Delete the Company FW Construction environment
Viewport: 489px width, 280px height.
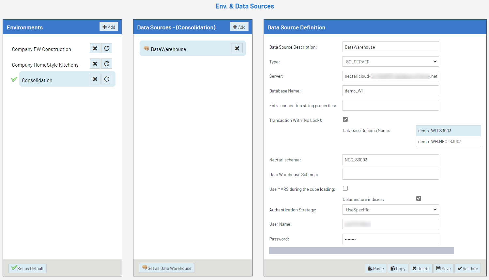[95, 48]
